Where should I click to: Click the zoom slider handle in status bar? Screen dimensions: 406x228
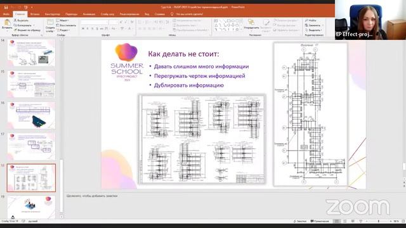tap(379, 221)
